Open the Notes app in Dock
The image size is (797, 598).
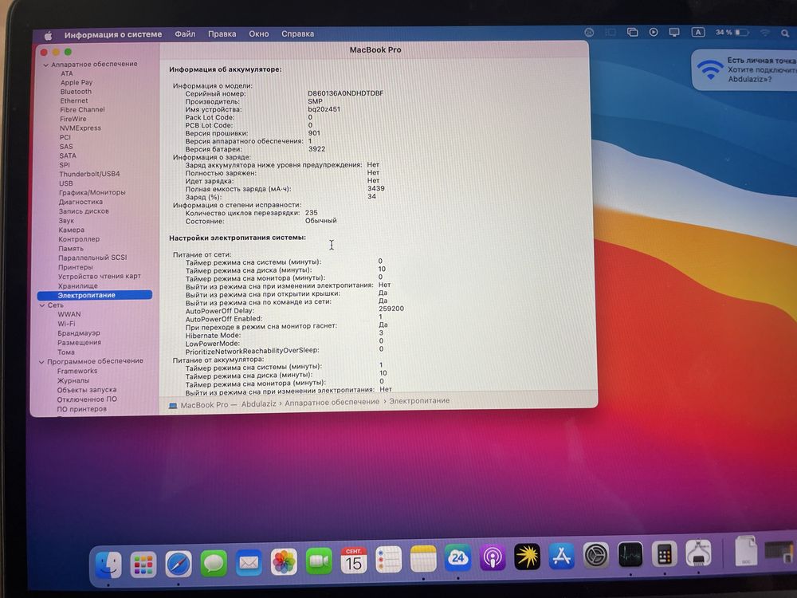423,560
